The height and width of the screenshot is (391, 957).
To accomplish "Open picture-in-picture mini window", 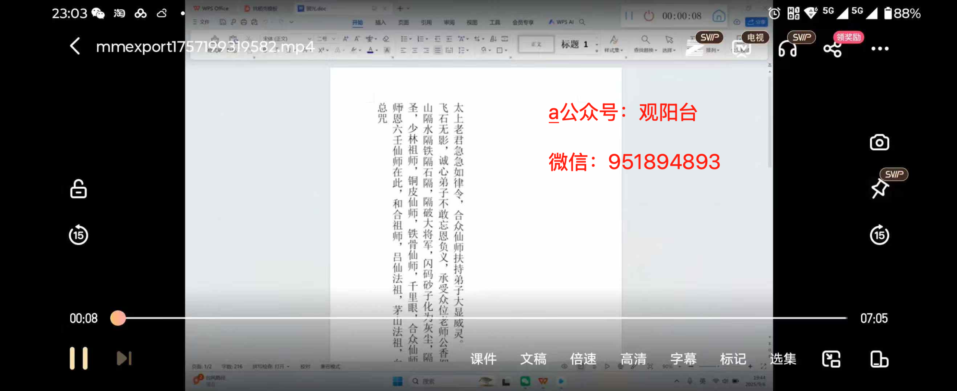I will click(x=831, y=359).
